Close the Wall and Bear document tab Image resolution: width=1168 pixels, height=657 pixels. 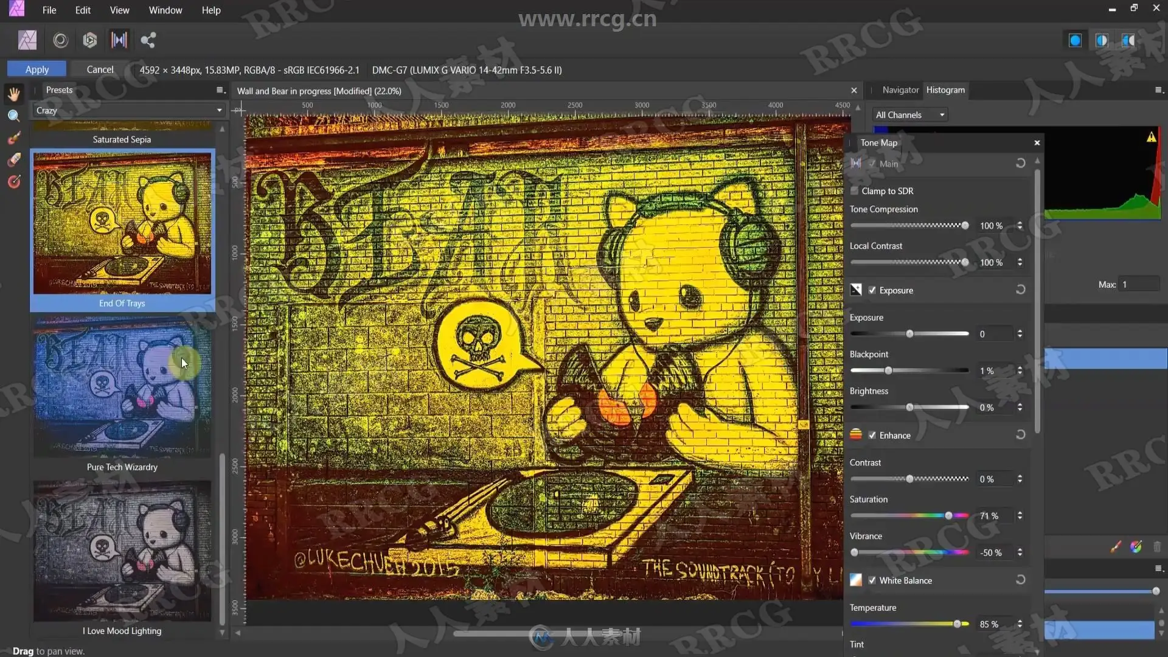click(854, 91)
